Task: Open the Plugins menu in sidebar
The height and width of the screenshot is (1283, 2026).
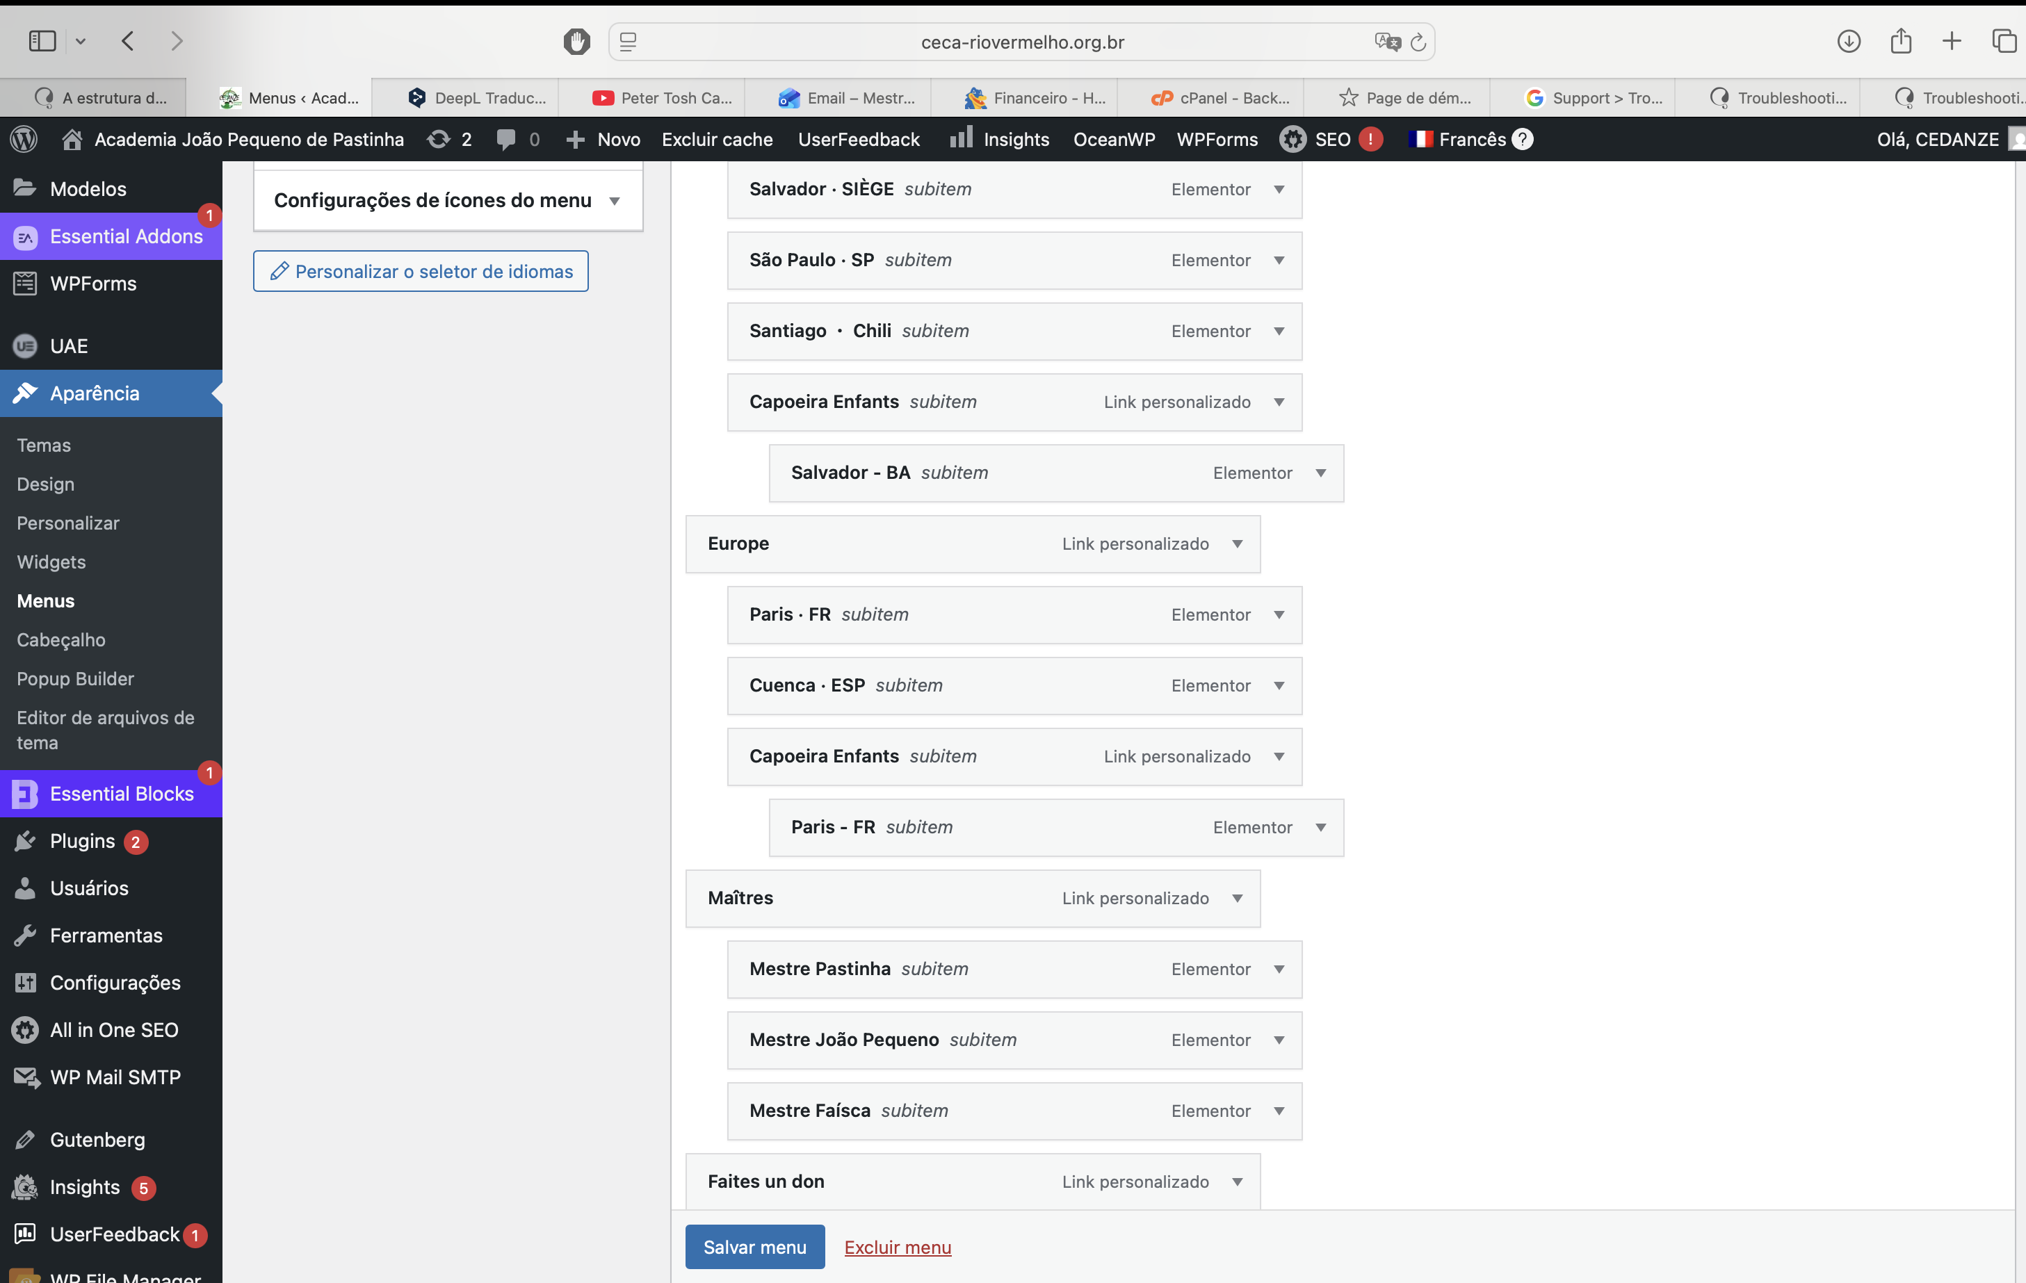Action: (x=83, y=841)
